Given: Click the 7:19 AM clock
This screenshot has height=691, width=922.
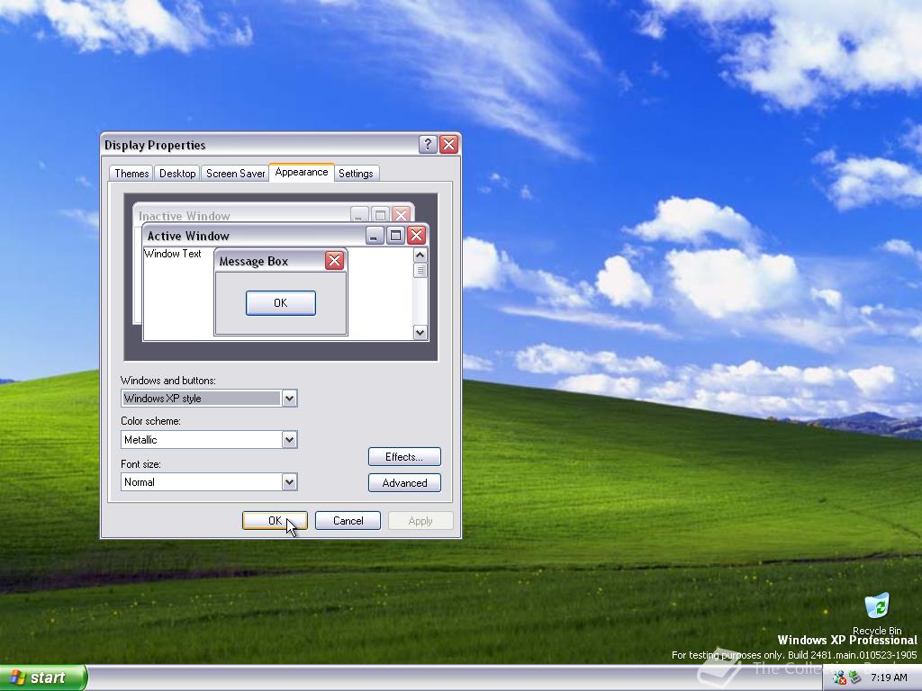Looking at the screenshot, I should point(889,678).
